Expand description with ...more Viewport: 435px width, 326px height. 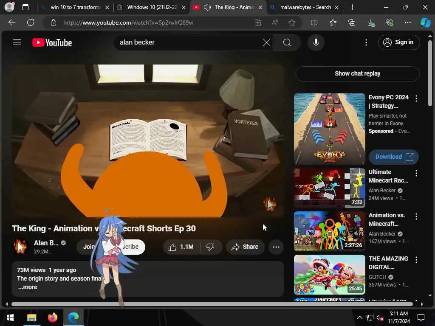click(x=27, y=287)
